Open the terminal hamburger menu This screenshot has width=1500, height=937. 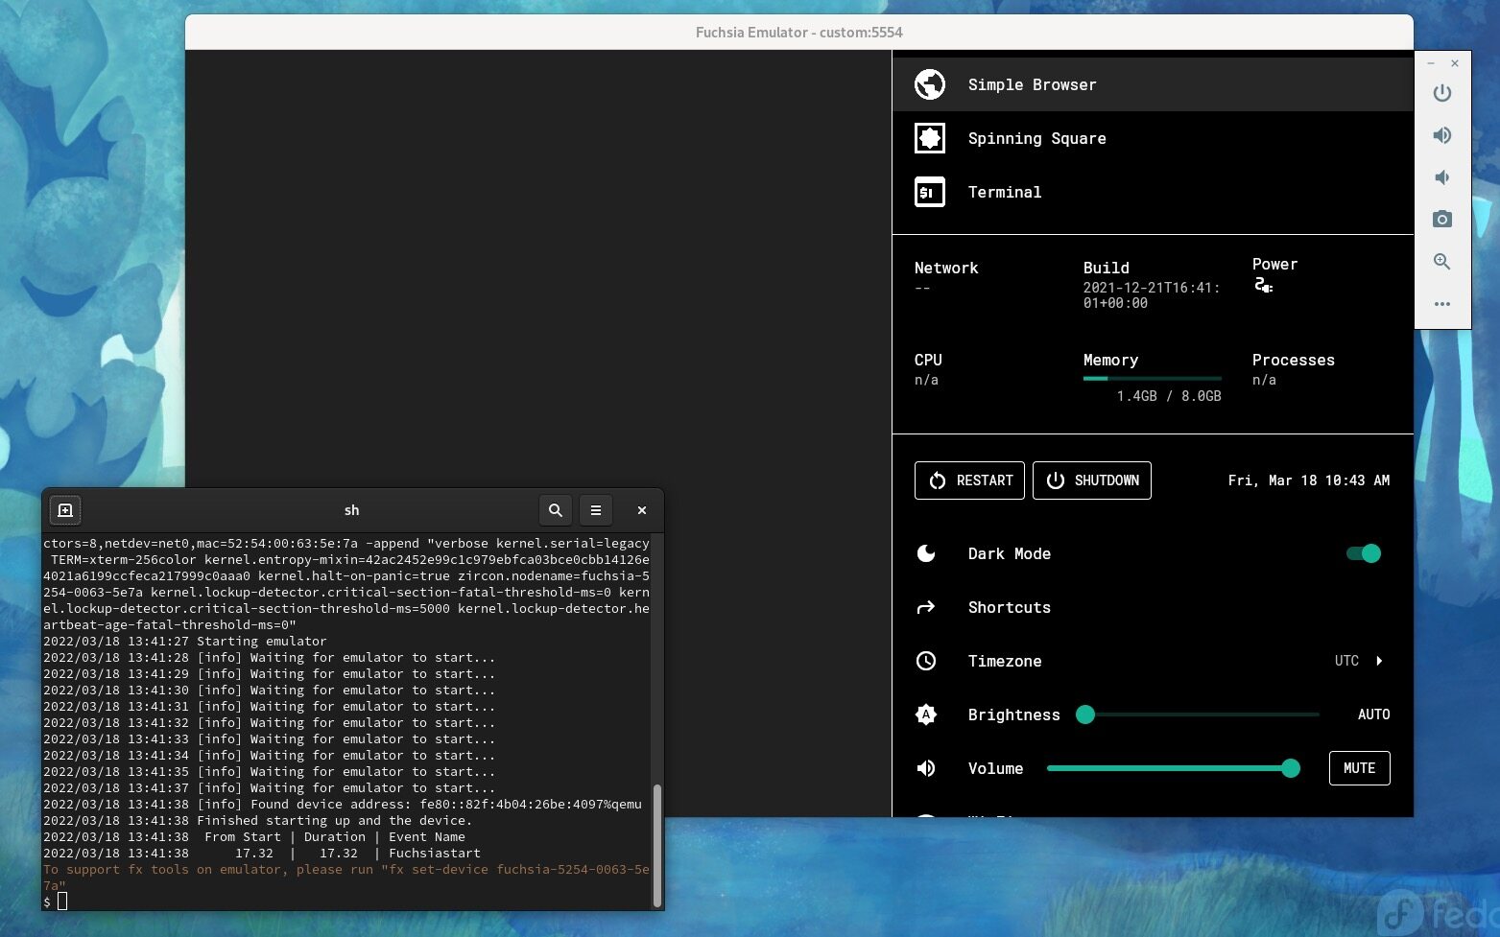[595, 510]
